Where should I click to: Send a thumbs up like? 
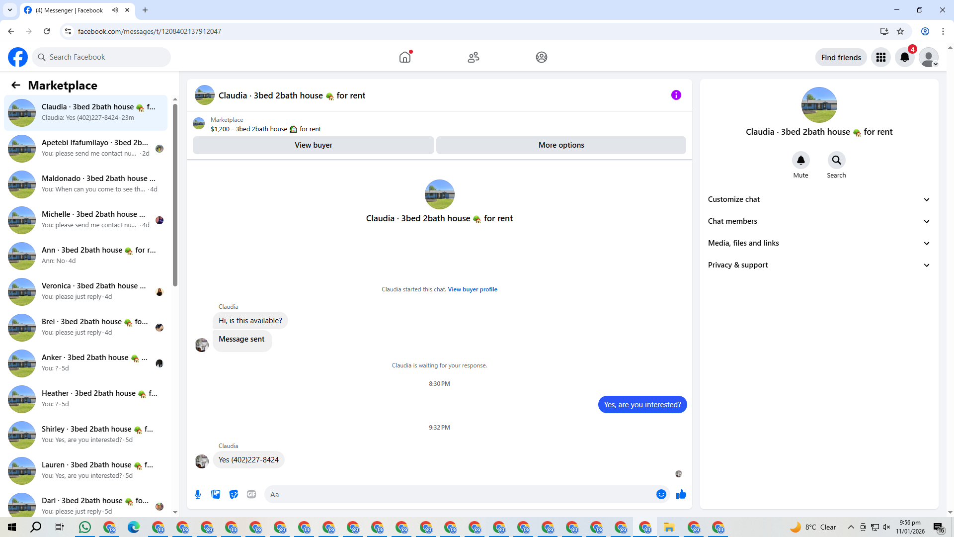pos(681,494)
